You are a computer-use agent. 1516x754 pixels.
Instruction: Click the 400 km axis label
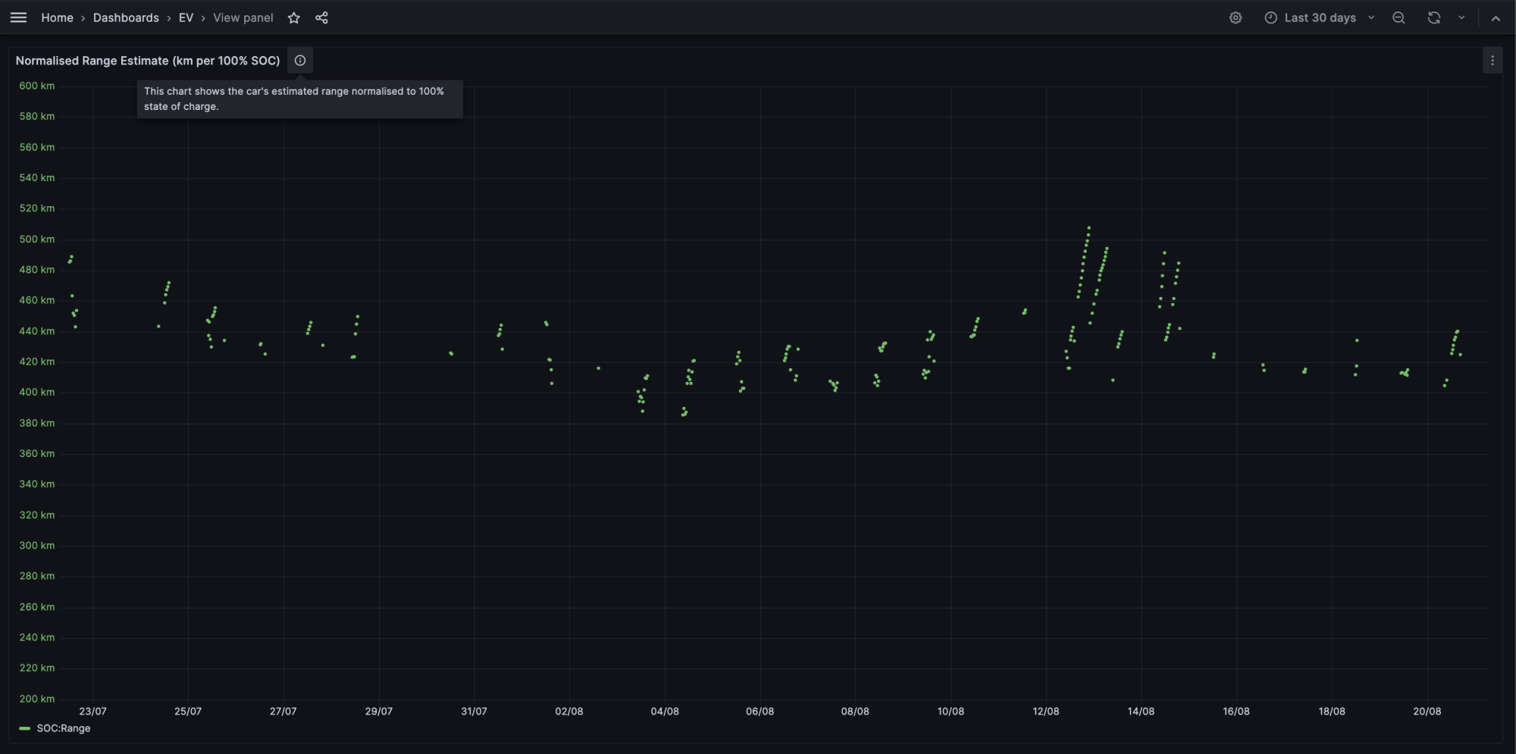click(x=37, y=392)
